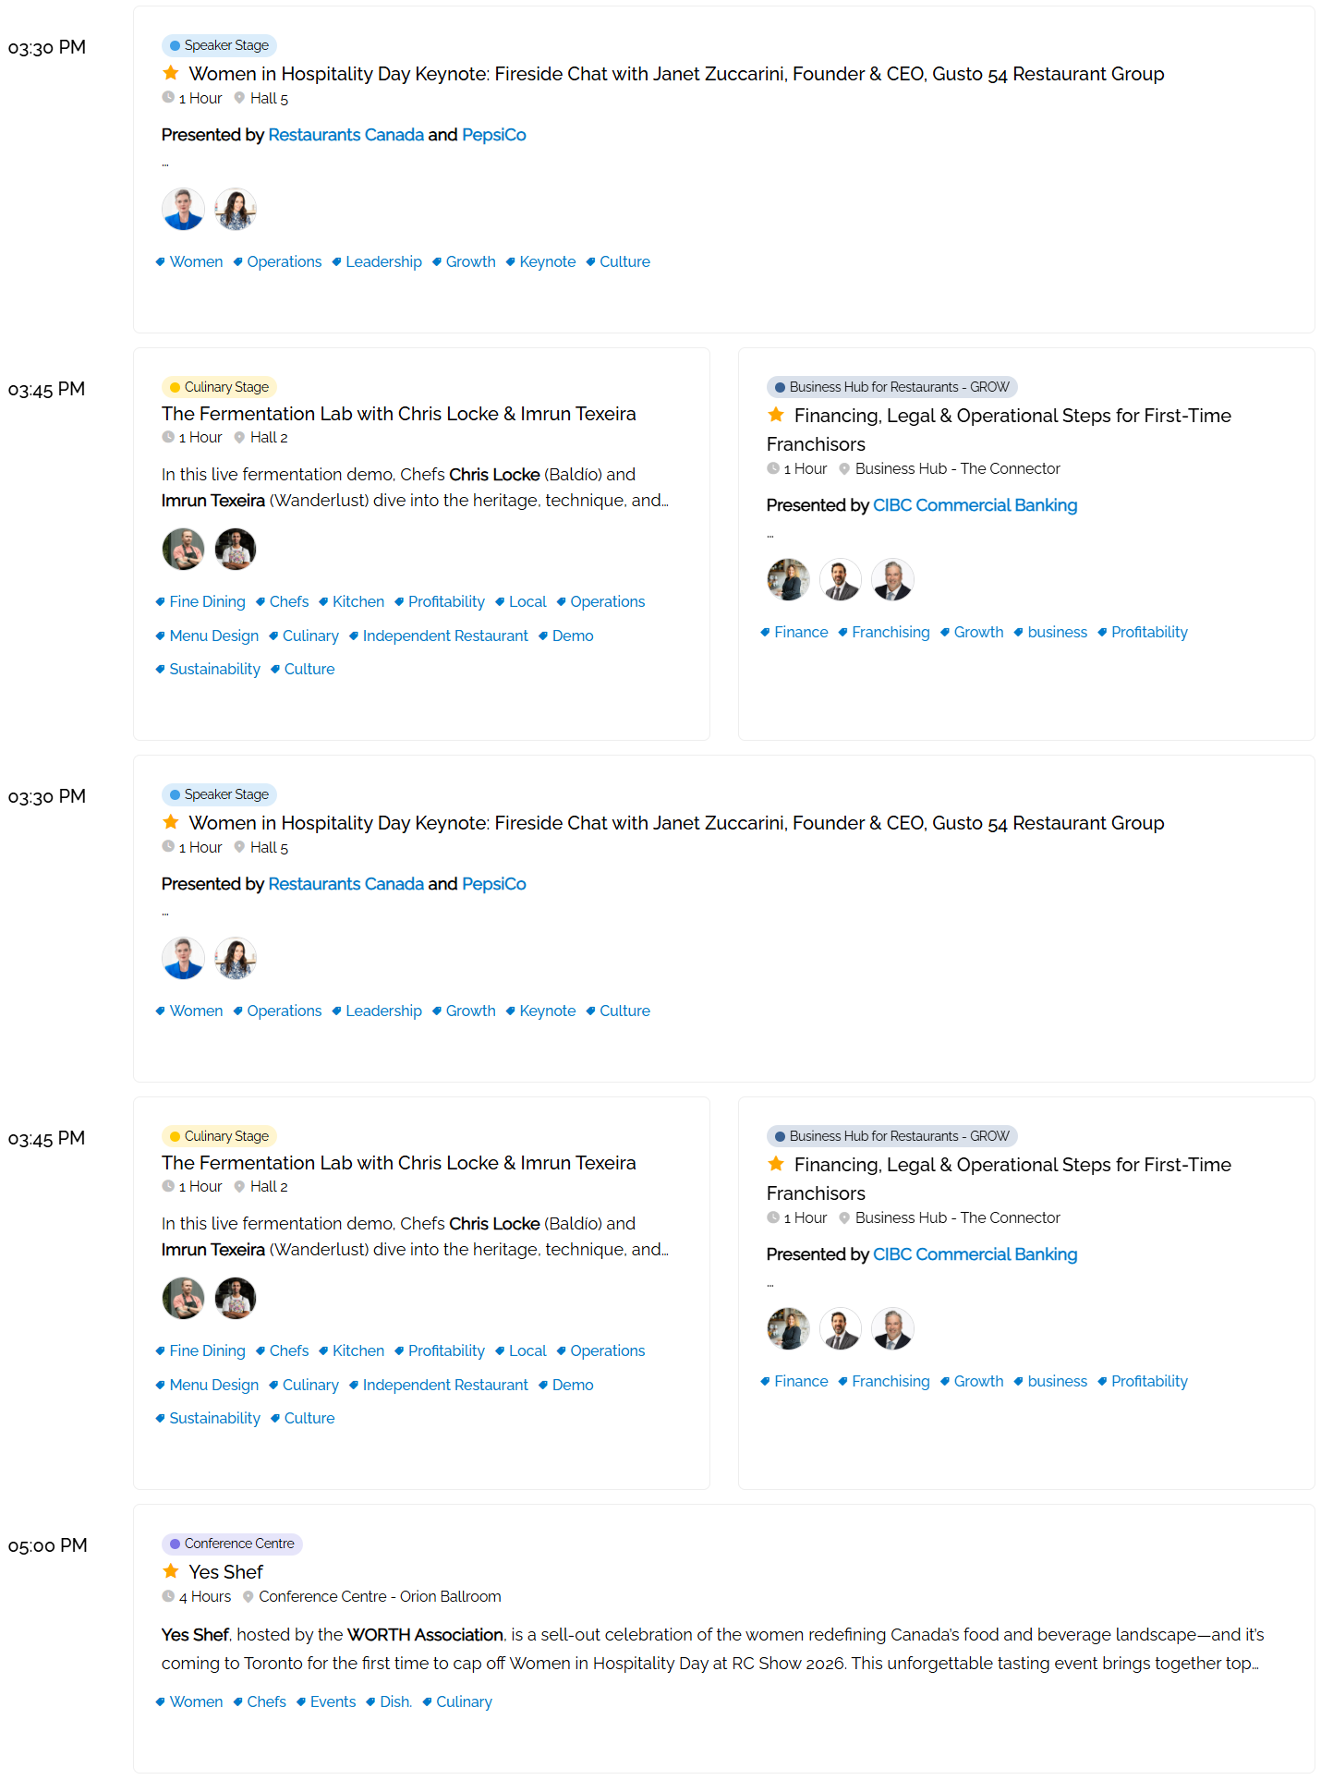Open the first Fermentation Lab session title

coord(398,414)
